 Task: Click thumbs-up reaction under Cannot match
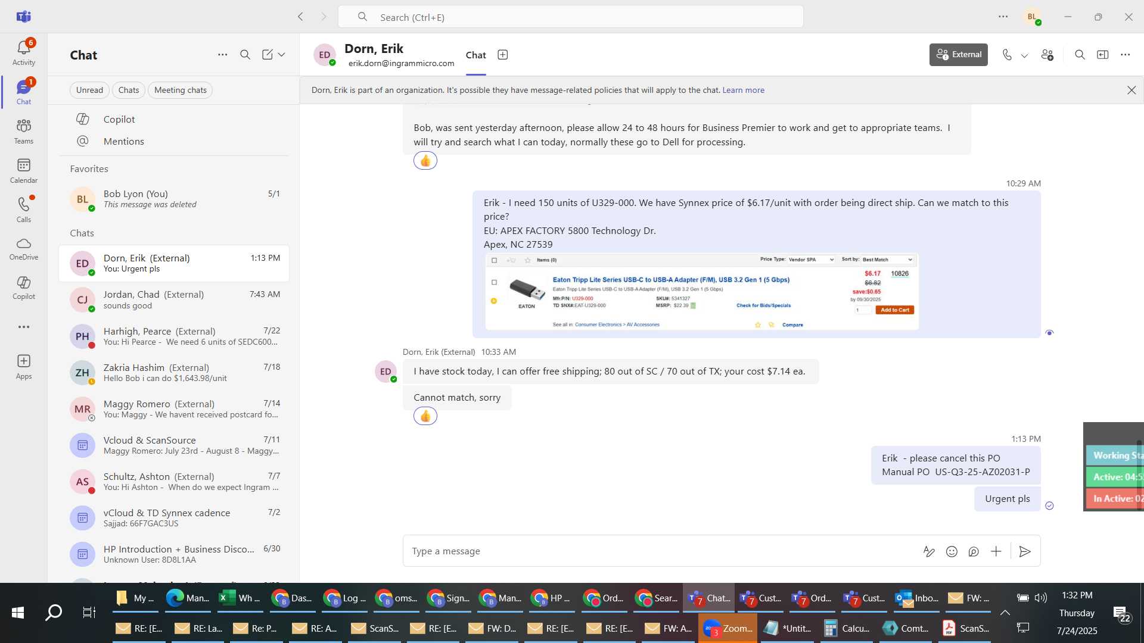425,416
